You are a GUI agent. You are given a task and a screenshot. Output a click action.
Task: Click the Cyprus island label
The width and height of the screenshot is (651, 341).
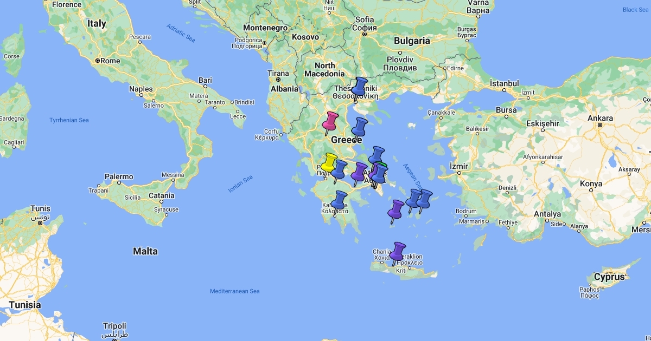coord(609,277)
